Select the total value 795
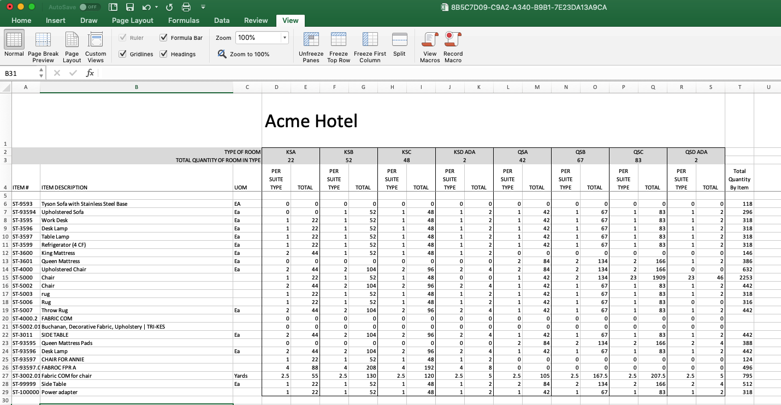Screen dimensions: 781x405 pyautogui.click(x=739, y=376)
